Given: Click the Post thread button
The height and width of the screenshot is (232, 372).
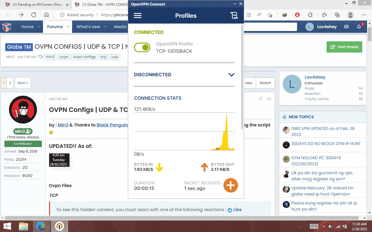Looking at the screenshot, I should coord(344,47).
